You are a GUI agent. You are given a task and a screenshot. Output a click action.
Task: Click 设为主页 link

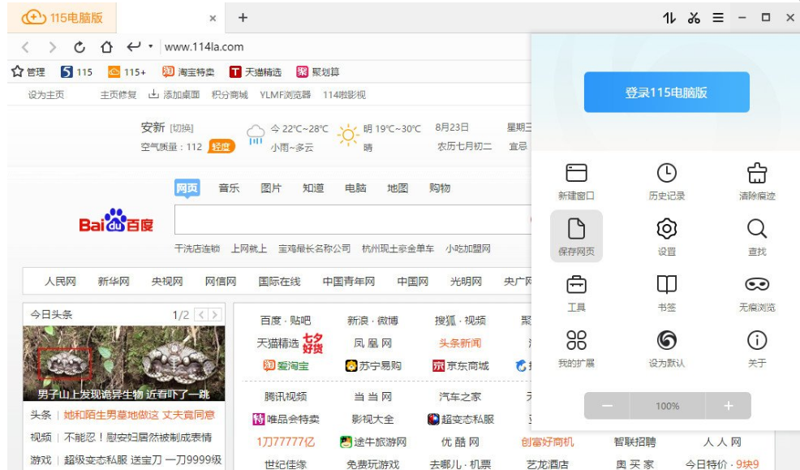[46, 95]
